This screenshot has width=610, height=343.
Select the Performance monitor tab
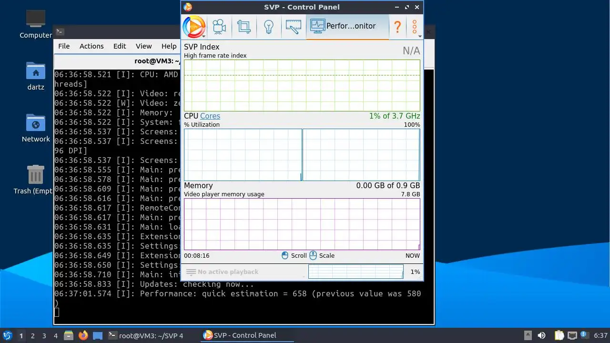pos(347,26)
